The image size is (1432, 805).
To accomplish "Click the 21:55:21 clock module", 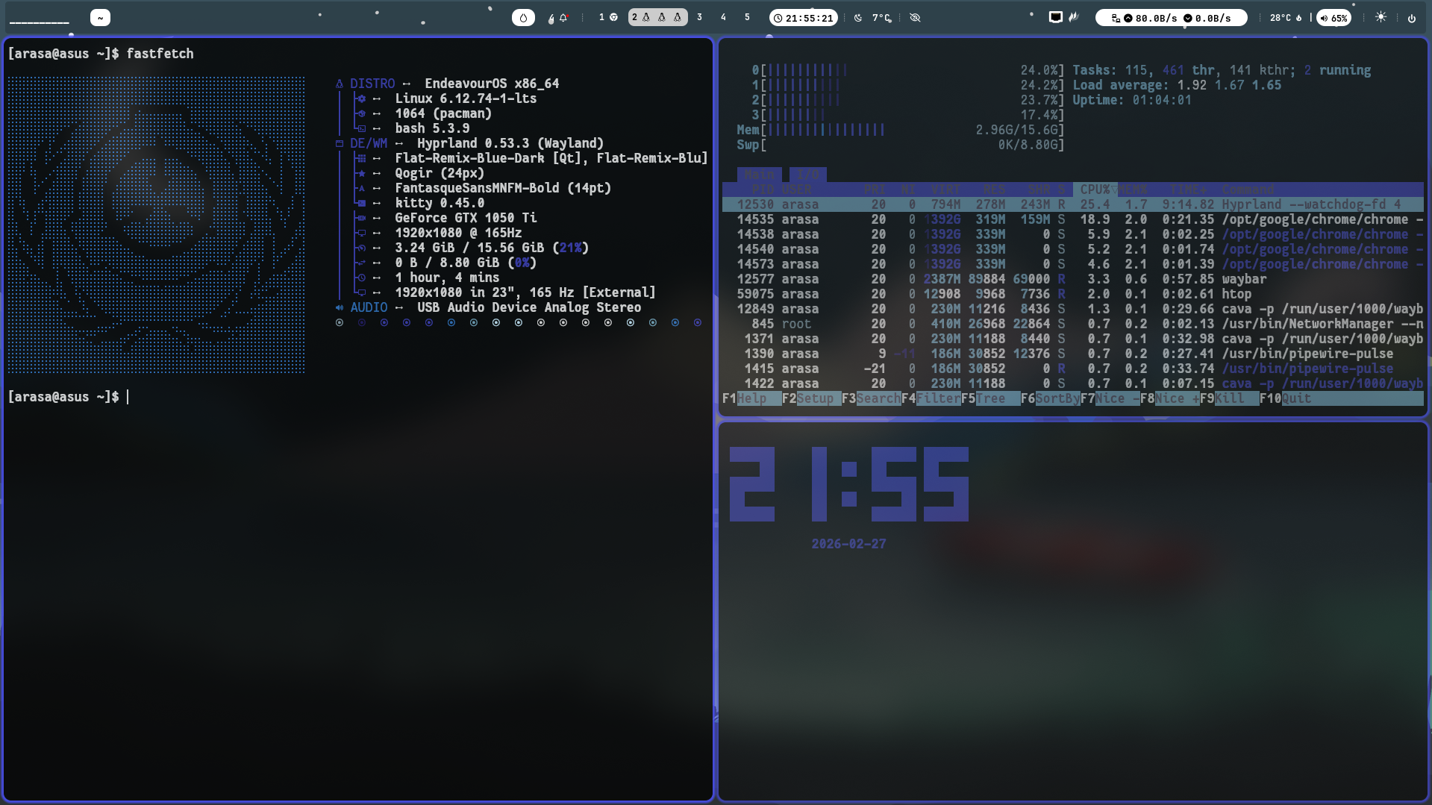I will [x=804, y=18].
